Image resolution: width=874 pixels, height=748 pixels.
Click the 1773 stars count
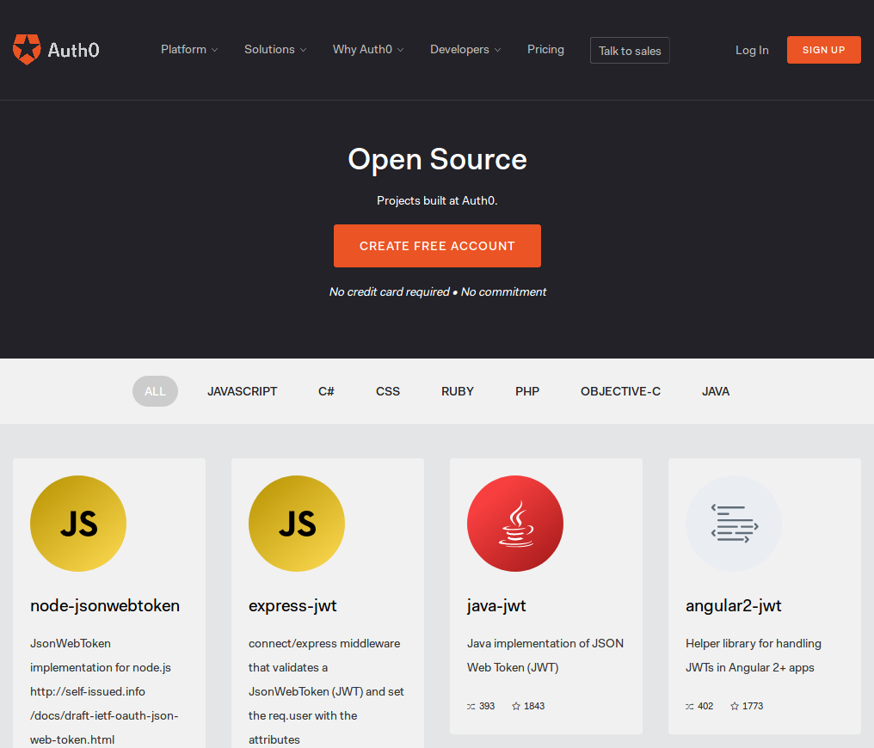click(753, 706)
